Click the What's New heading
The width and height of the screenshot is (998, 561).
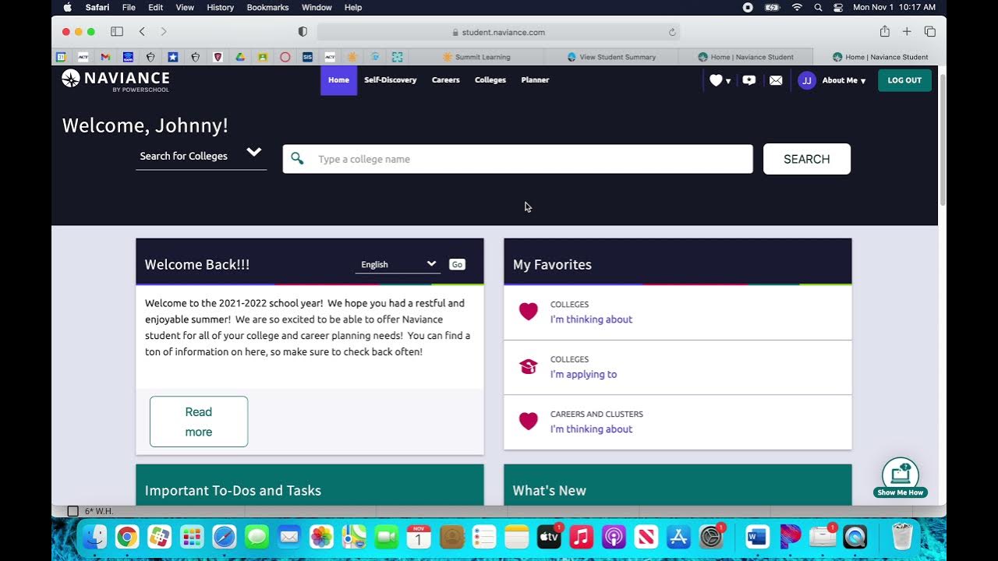point(550,491)
